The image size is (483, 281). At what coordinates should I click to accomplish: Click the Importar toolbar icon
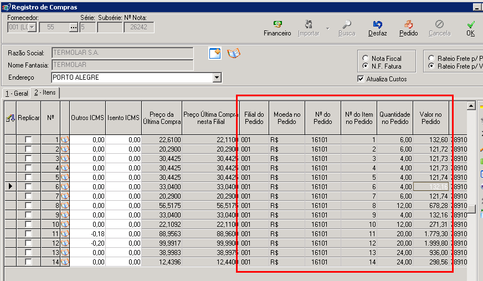tap(309, 24)
